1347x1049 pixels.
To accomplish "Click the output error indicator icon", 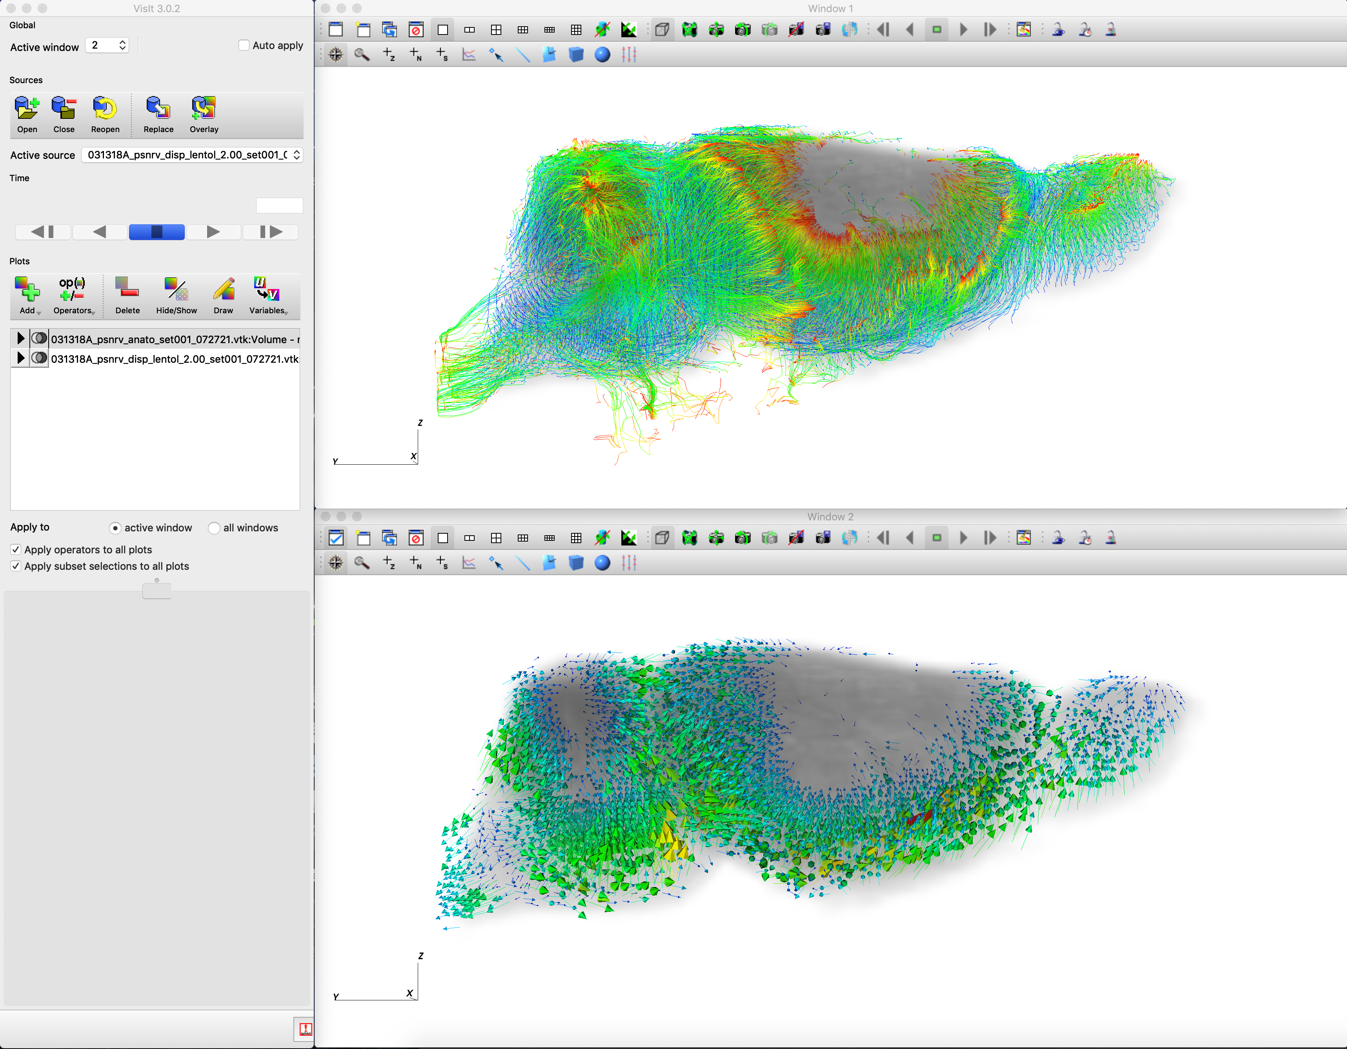I will (305, 1029).
